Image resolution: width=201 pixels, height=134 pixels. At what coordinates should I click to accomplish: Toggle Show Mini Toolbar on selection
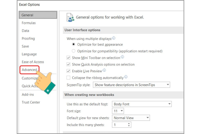(68, 58)
